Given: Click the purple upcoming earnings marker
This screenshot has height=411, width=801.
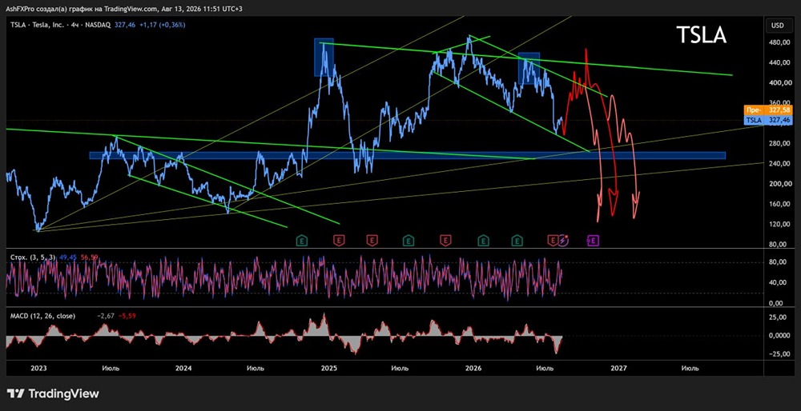Looking at the screenshot, I should coord(593,240).
